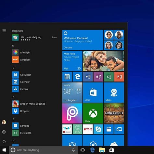Open the PowerPoint tile
The width and height of the screenshot is (154, 154).
click(119, 77)
